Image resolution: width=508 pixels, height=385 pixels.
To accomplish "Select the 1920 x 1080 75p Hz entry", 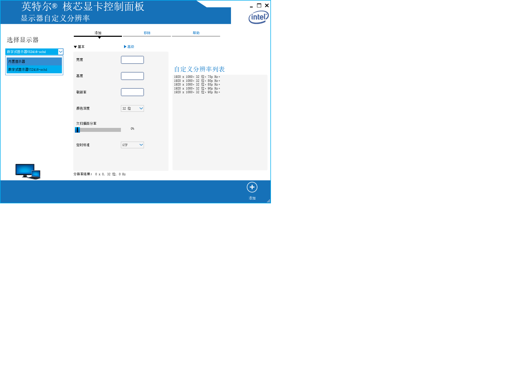I will tap(197, 77).
